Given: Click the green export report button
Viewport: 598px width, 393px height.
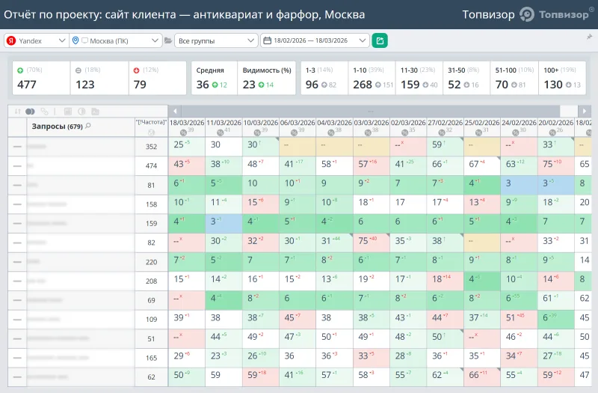Looking at the screenshot, I should tap(380, 40).
